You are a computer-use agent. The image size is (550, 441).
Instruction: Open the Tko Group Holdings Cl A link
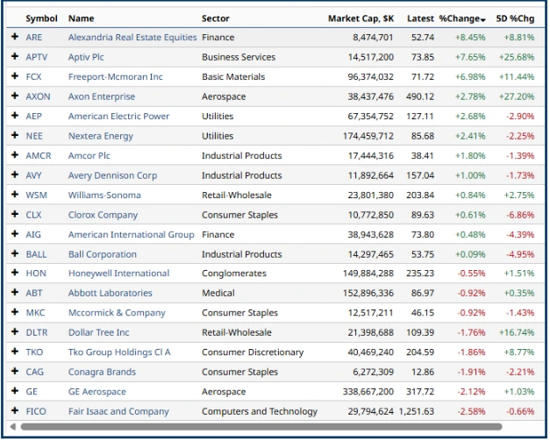pos(119,352)
